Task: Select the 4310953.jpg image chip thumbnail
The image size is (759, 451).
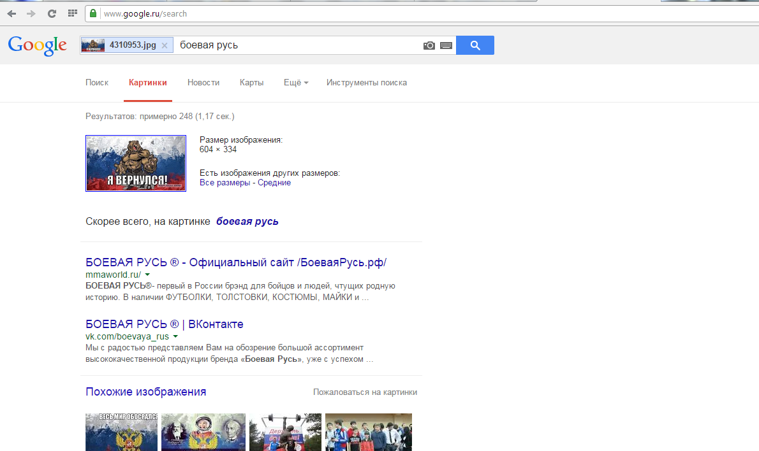Action: [x=93, y=45]
